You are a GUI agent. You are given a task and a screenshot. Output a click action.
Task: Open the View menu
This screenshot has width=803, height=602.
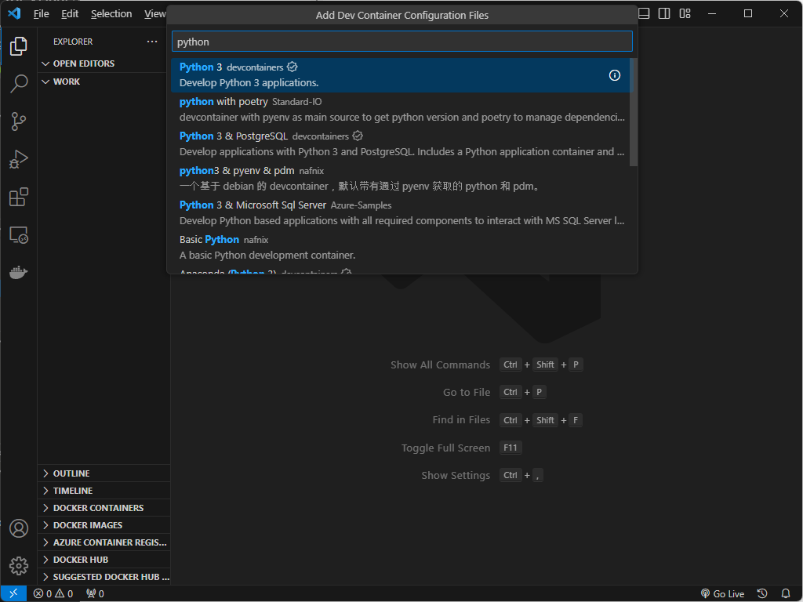click(154, 14)
